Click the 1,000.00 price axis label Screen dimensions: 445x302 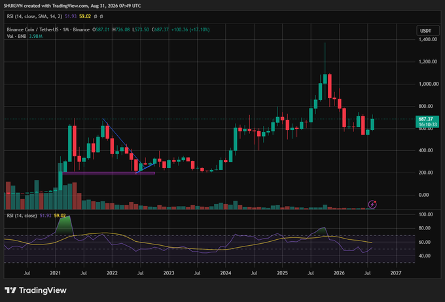click(x=428, y=84)
